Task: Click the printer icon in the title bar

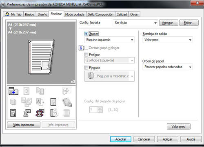Action: 3,4
